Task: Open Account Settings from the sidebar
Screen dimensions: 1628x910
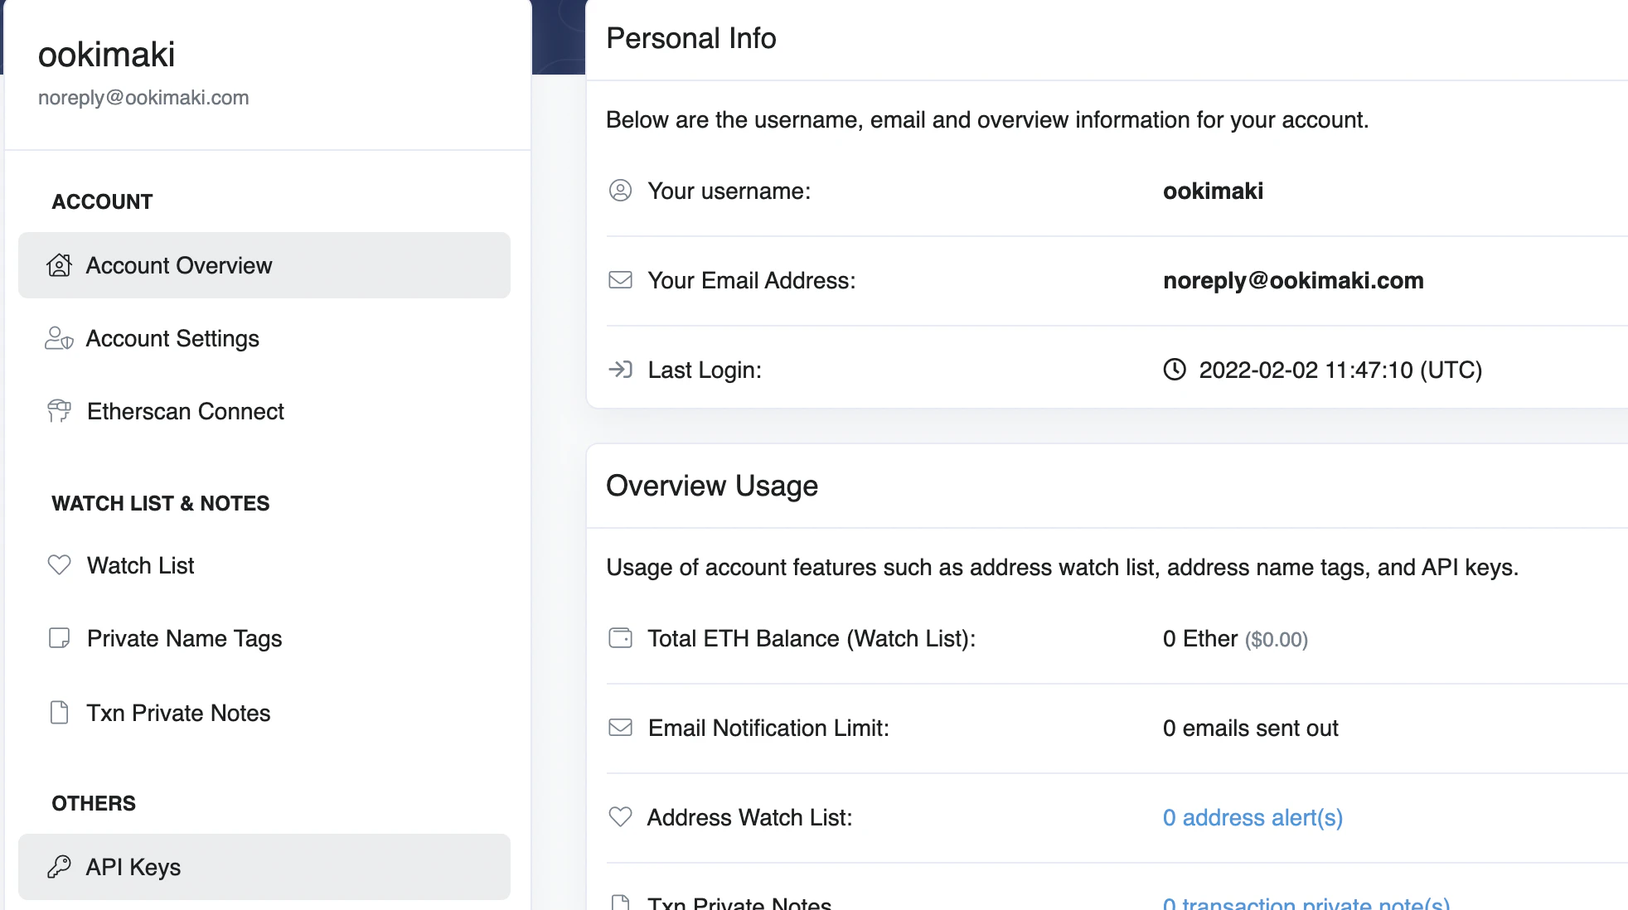Action: coord(172,338)
